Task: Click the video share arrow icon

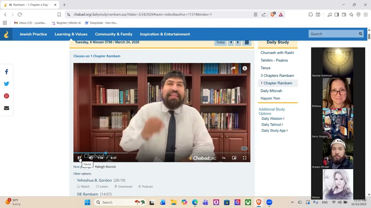Action: pyautogui.click(x=234, y=68)
